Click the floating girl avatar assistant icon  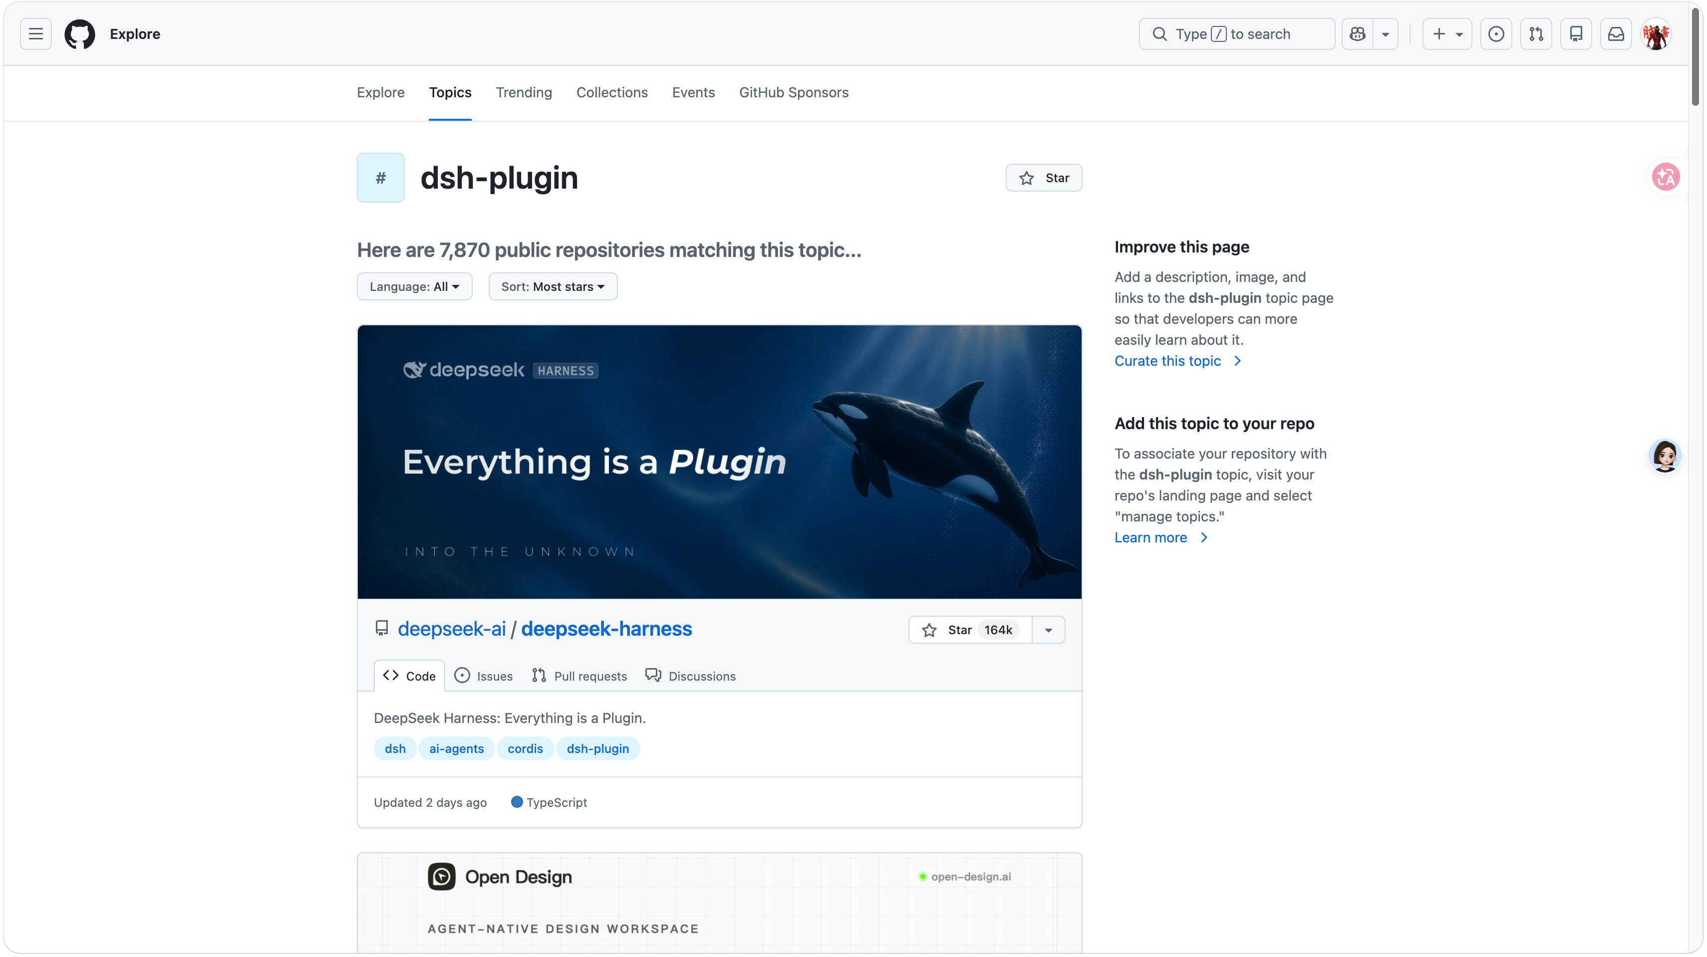(1665, 456)
